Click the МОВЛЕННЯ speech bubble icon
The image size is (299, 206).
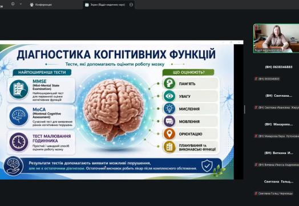pyautogui.click(x=169, y=121)
